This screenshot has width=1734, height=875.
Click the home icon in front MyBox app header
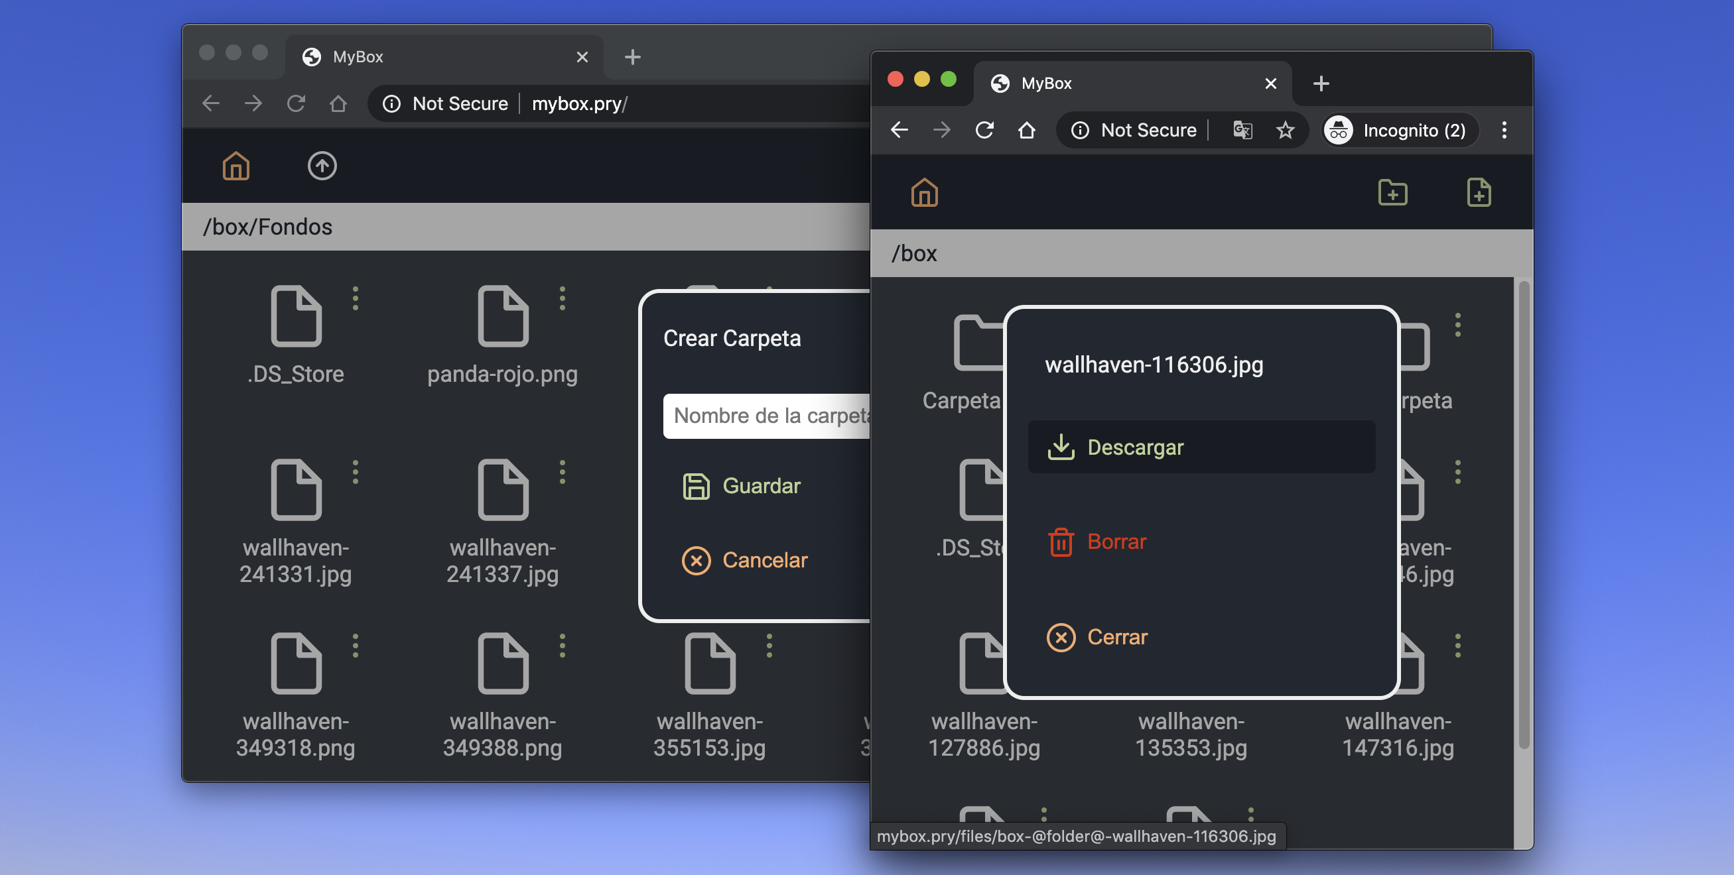click(x=924, y=192)
